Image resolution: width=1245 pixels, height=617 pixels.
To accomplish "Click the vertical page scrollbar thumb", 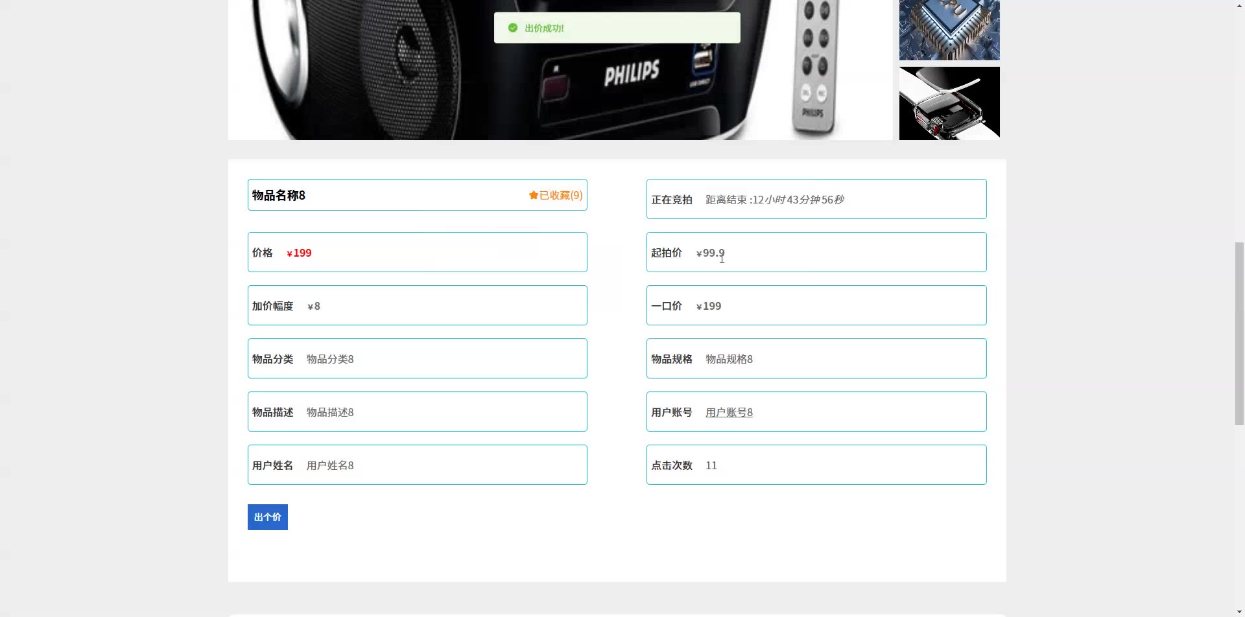I will (1240, 334).
